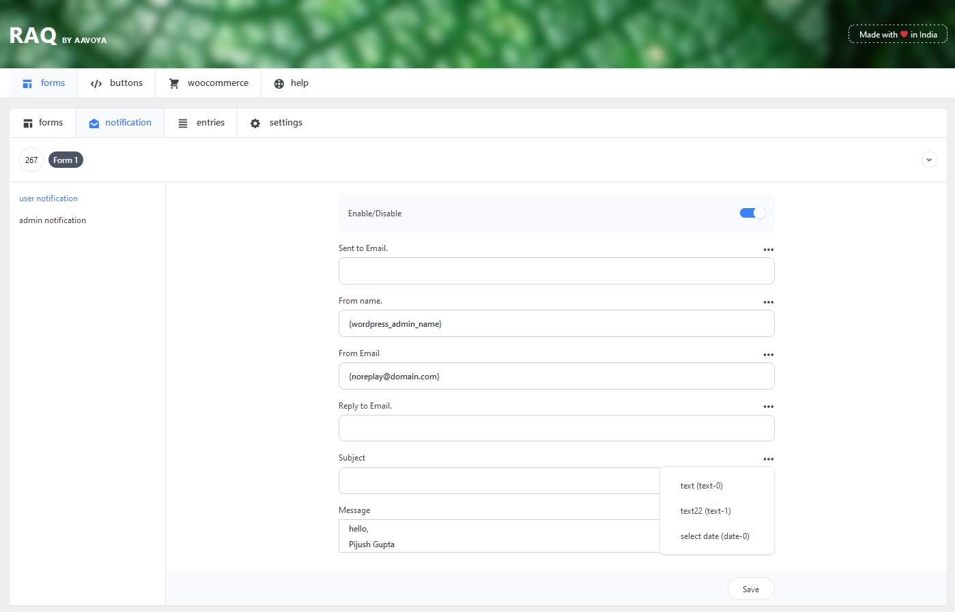Open the From name options dots
Image resolution: width=955 pixels, height=612 pixels.
pyautogui.click(x=769, y=302)
